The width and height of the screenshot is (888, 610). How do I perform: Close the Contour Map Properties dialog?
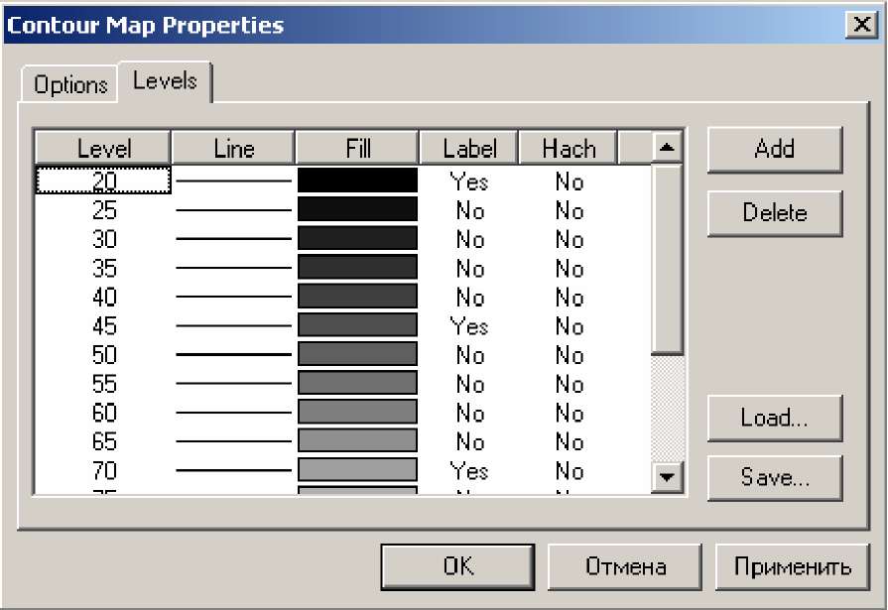point(861,25)
